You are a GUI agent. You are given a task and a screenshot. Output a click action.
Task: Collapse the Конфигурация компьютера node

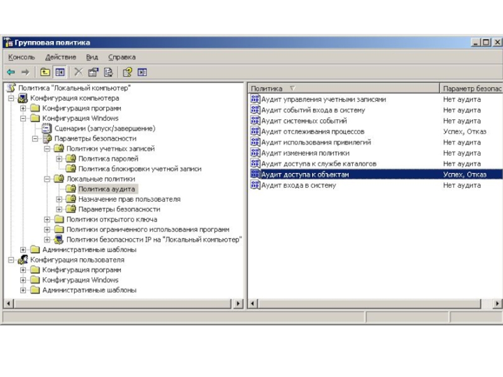pyautogui.click(x=11, y=99)
